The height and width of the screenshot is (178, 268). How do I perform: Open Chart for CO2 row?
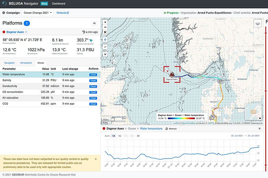[93, 104]
